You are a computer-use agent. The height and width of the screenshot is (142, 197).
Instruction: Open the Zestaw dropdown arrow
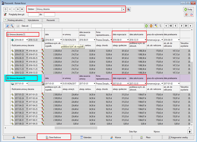click(x=123, y=9)
